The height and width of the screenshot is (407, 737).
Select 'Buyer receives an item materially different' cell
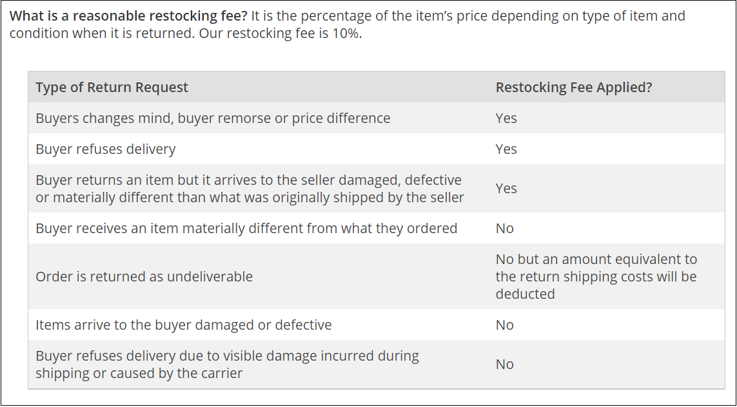coord(246,229)
